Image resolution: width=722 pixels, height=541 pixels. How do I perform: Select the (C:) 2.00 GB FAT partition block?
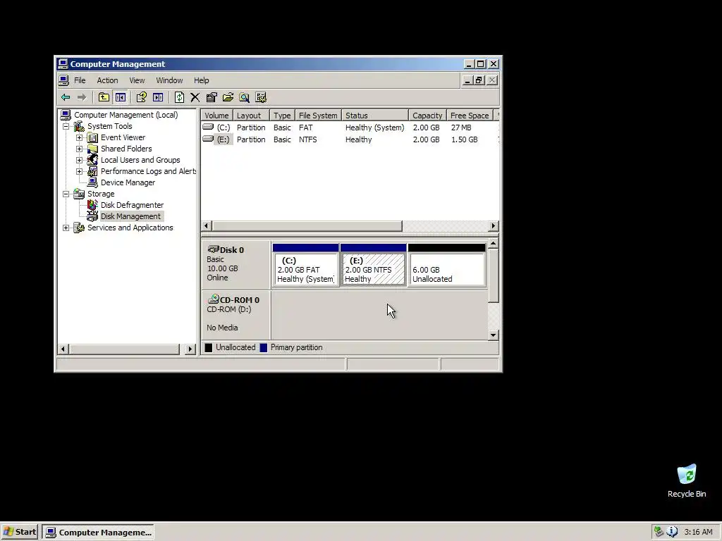(x=306, y=265)
